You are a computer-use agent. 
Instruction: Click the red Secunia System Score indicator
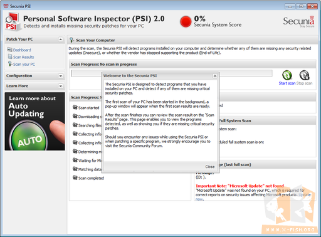click(x=186, y=22)
